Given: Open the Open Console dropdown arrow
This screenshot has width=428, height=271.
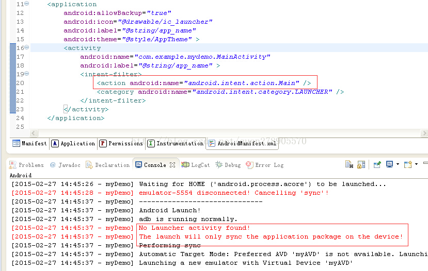Looking at the screenshot, I should click(416, 164).
